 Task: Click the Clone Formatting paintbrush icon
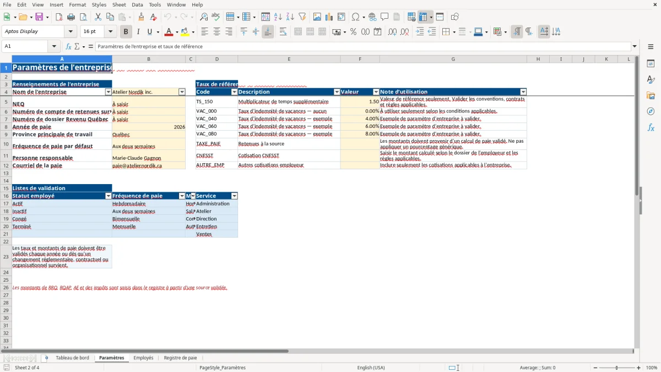tap(142, 17)
